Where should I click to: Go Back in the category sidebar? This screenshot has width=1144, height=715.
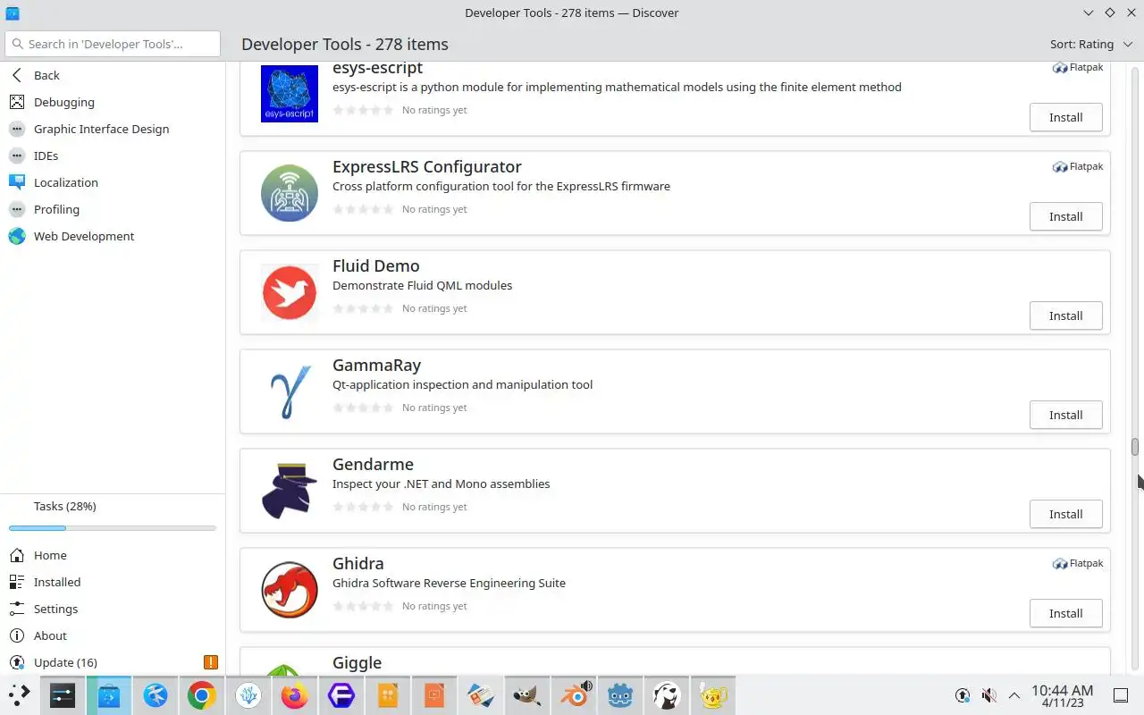(113, 75)
